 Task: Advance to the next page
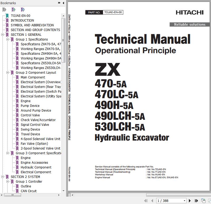pos(190,201)
